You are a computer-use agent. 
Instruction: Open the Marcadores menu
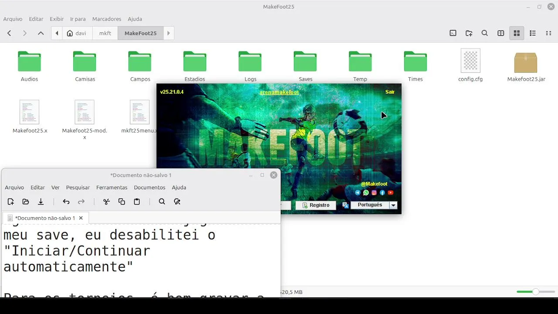tap(107, 19)
